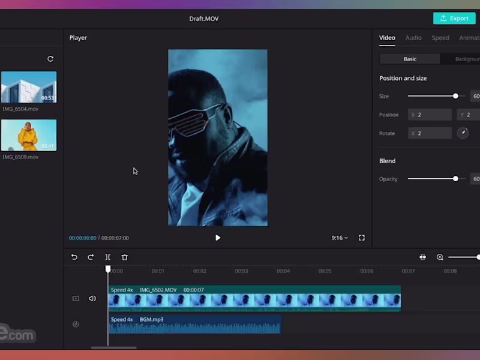The image size is (480, 360).
Task: Switch to the Audio tab
Action: [x=413, y=38]
